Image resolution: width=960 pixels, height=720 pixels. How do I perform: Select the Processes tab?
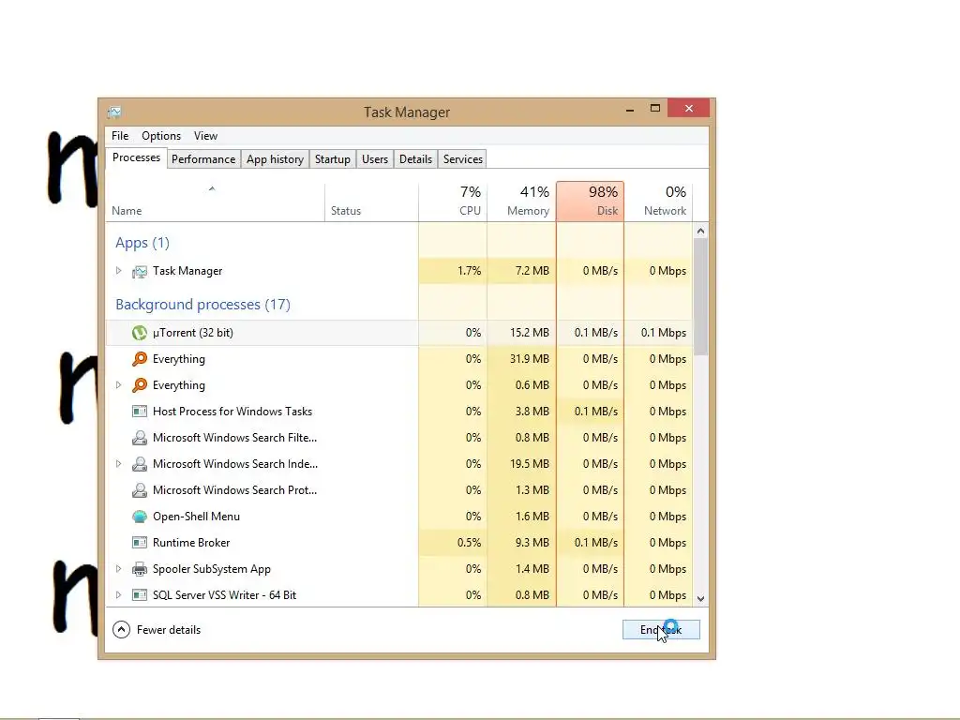[x=136, y=157]
